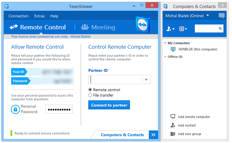Click the Add contact person icon at bottom
Viewport: 232px width, 143px height.
(x=173, y=125)
